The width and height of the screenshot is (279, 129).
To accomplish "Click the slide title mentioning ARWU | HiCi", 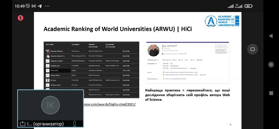I will (x=118, y=29).
